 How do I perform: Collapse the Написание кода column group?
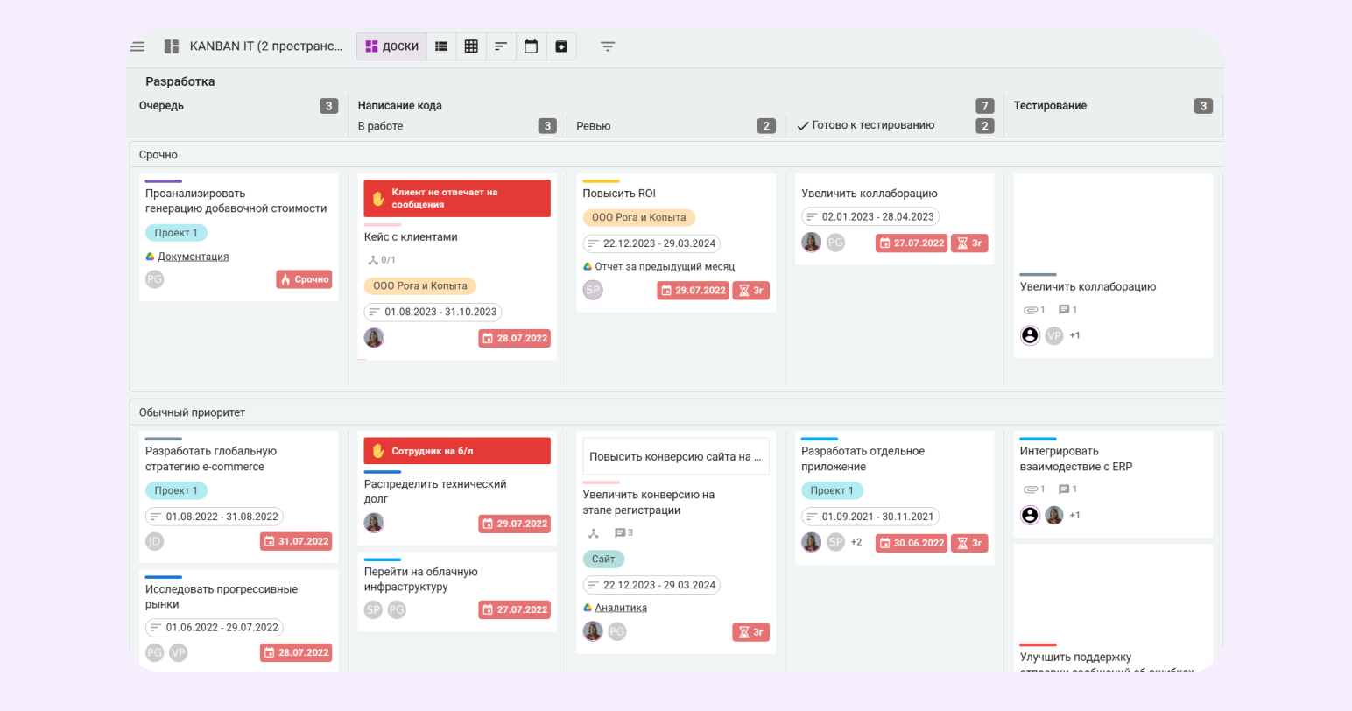click(x=399, y=106)
